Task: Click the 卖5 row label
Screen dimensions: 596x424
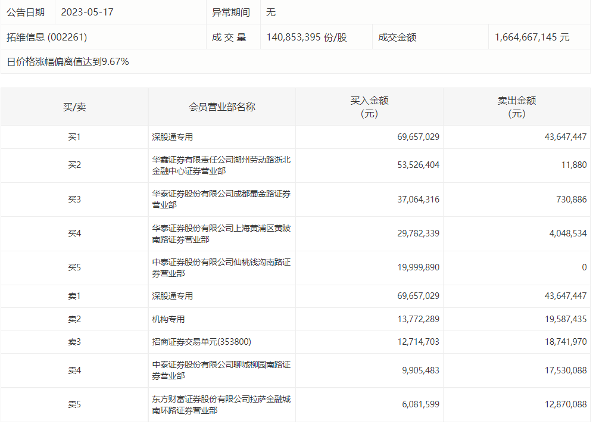Action: pyautogui.click(x=74, y=404)
